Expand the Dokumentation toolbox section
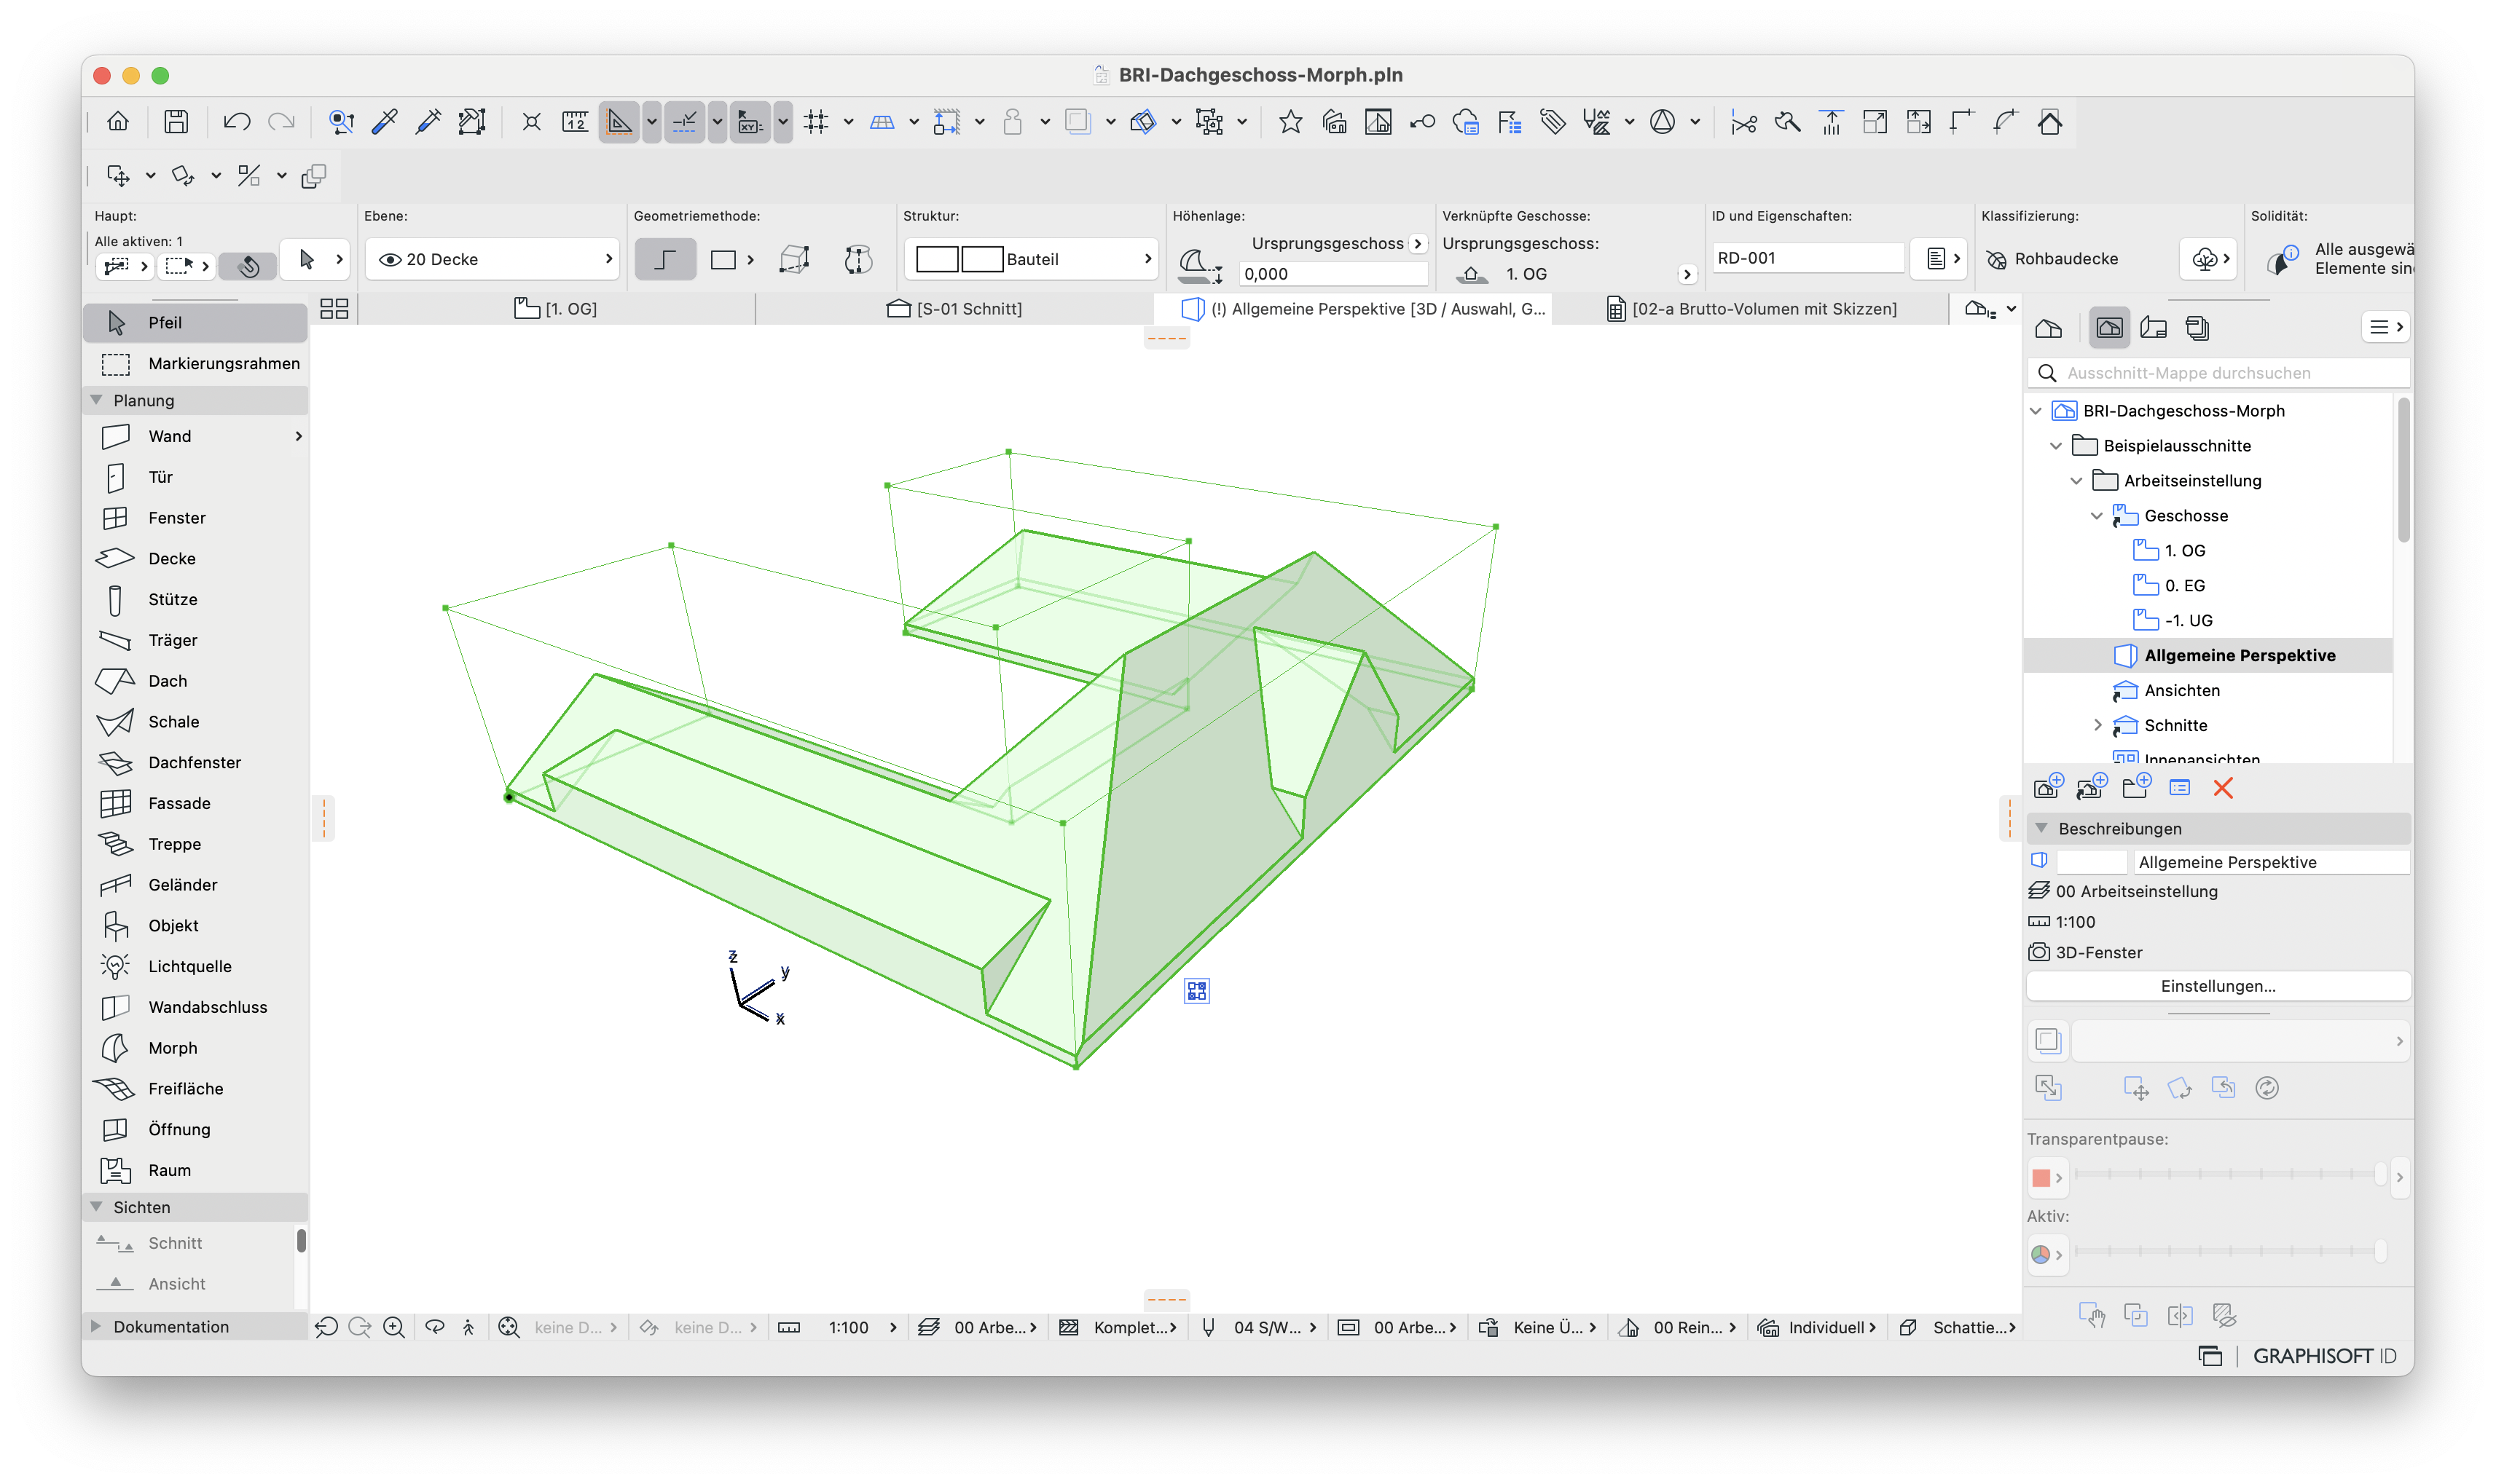Viewport: 2496px width, 1484px height. pyautogui.click(x=97, y=1326)
